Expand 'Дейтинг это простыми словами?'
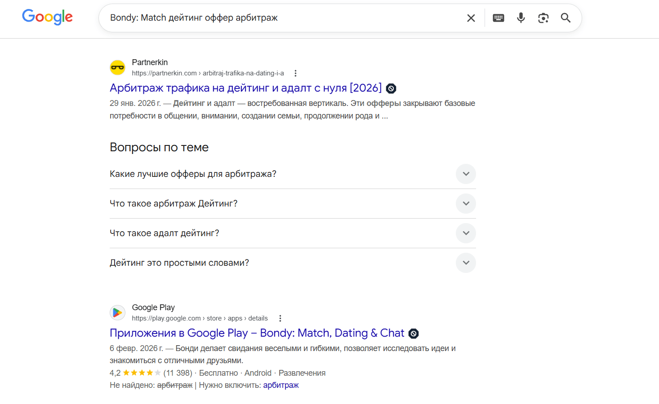 tap(293, 263)
